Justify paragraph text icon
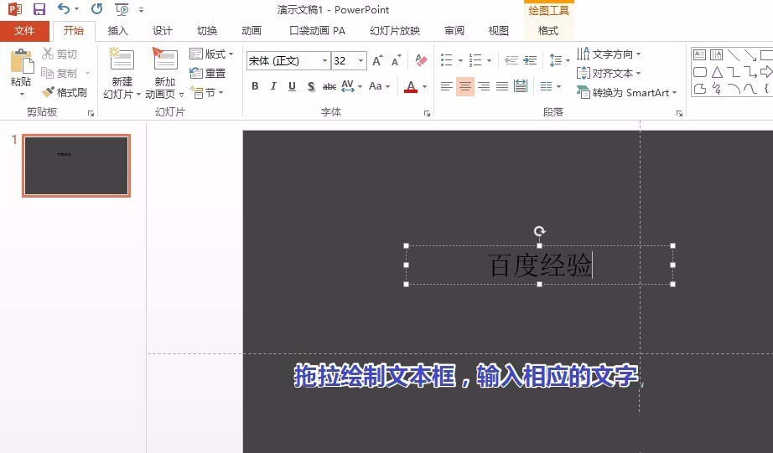Screen dimensions: 773x453 pyautogui.click(x=502, y=86)
